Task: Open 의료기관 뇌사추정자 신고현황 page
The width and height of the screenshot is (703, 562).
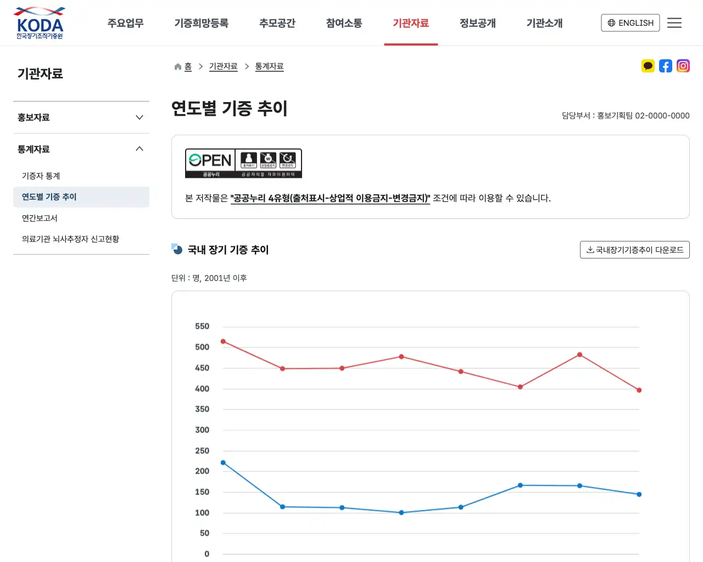Action: tap(70, 239)
